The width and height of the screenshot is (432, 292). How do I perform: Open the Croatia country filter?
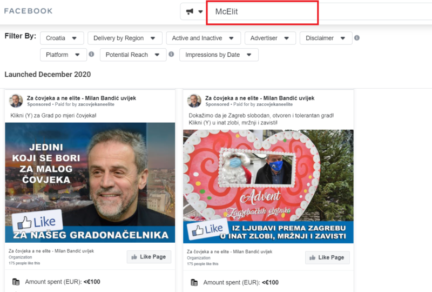(62, 38)
